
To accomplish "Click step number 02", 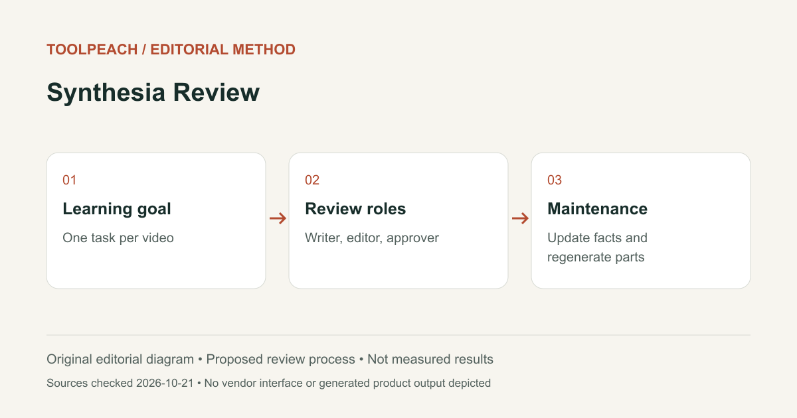I will (312, 180).
